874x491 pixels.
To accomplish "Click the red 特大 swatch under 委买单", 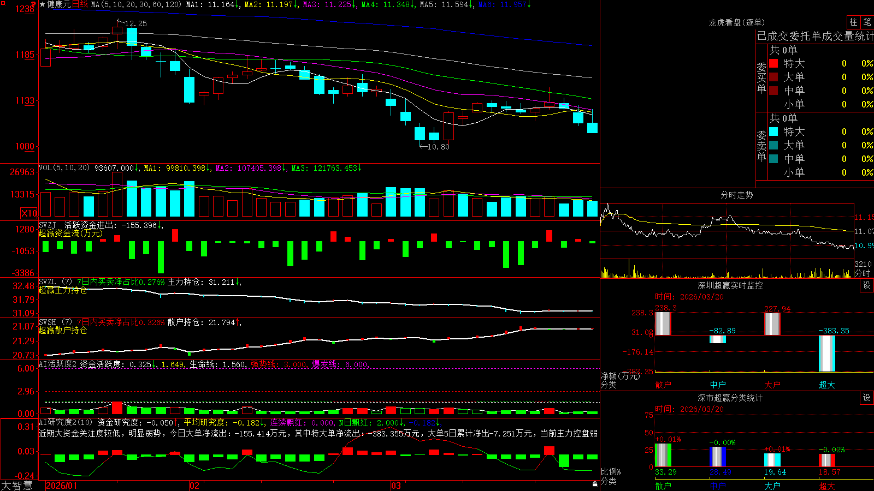I will click(773, 63).
